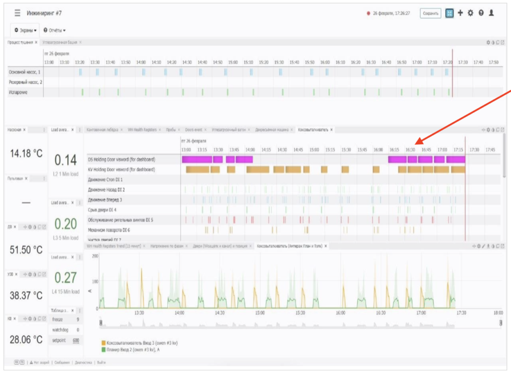This screenshot has height=372, width=511.
Task: Toggle the blue grid layout icon
Action: point(450,13)
